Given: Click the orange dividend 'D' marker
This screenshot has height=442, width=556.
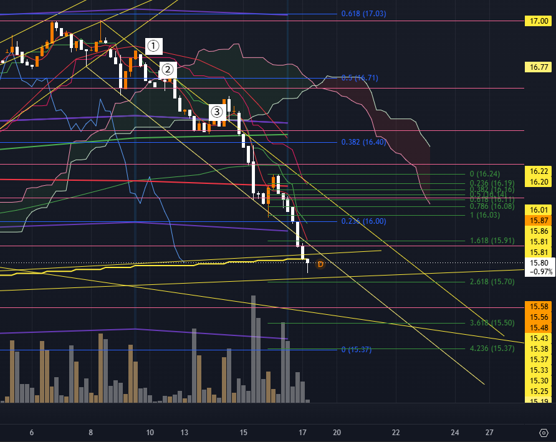Looking at the screenshot, I should tap(320, 264).
